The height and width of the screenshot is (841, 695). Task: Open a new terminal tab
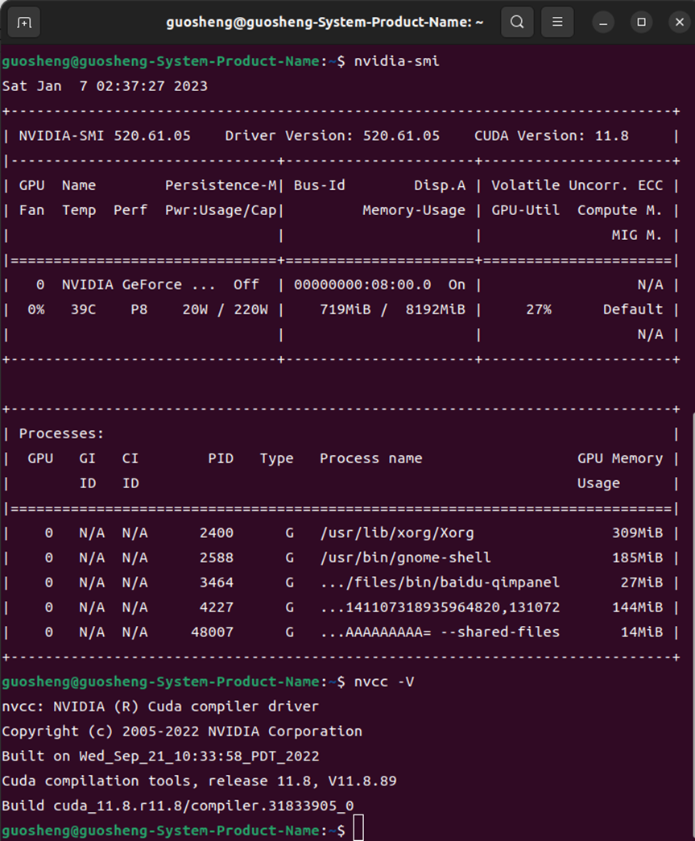24,23
